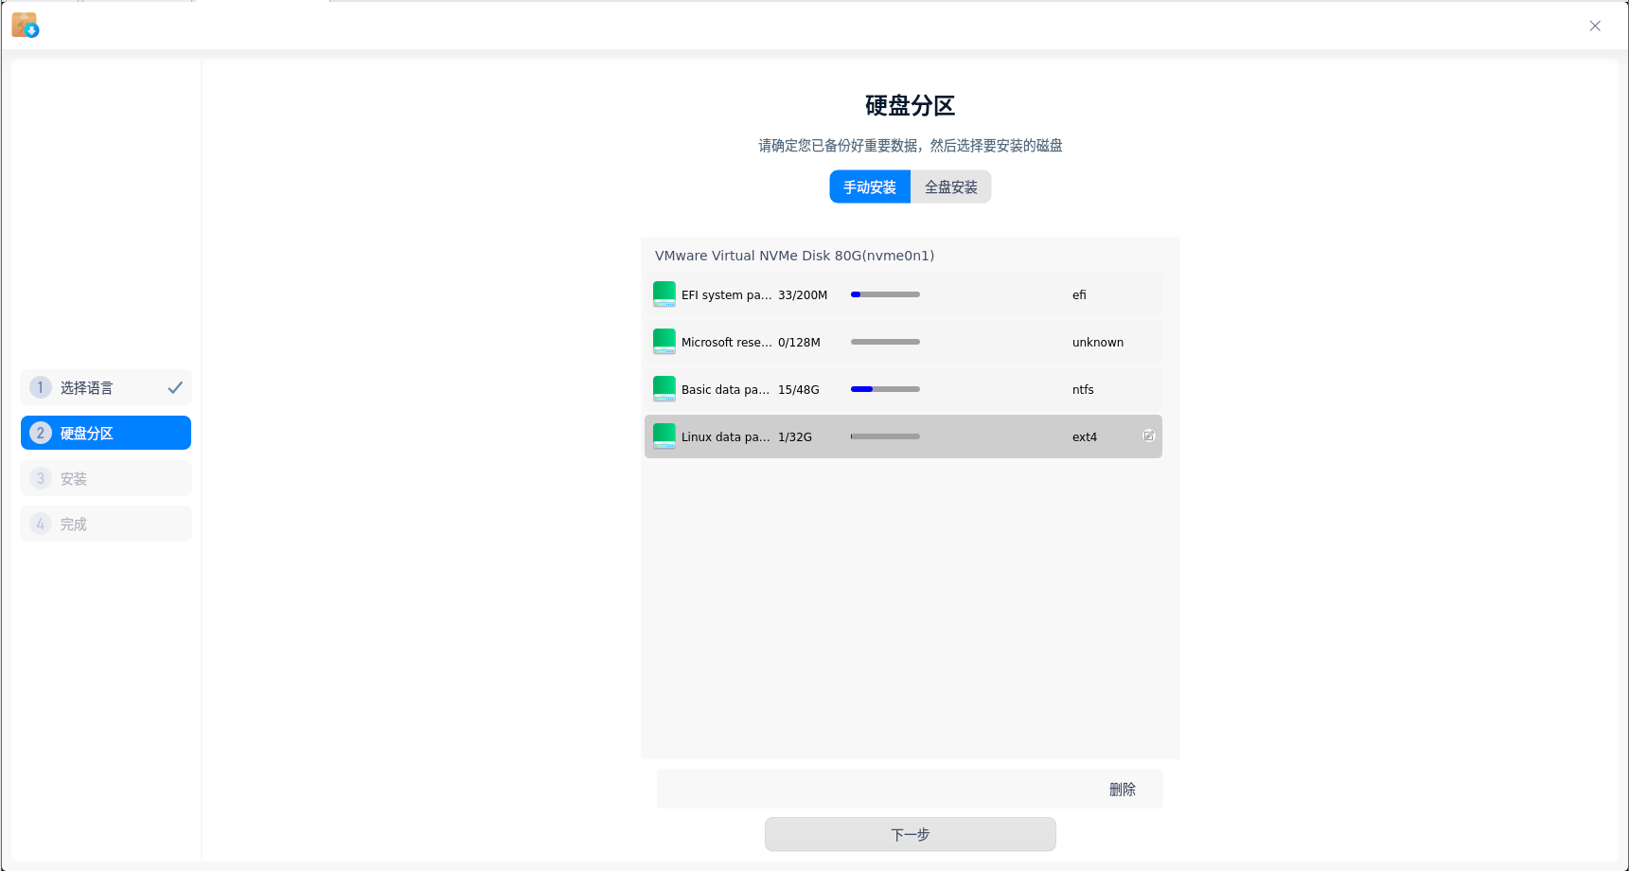The image size is (1629, 871).
Task: Click the numbered badge on 硬盘分区 step
Action: [40, 432]
